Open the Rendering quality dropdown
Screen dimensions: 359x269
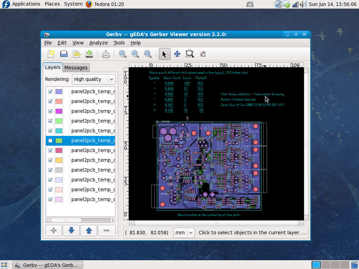[x=94, y=79]
